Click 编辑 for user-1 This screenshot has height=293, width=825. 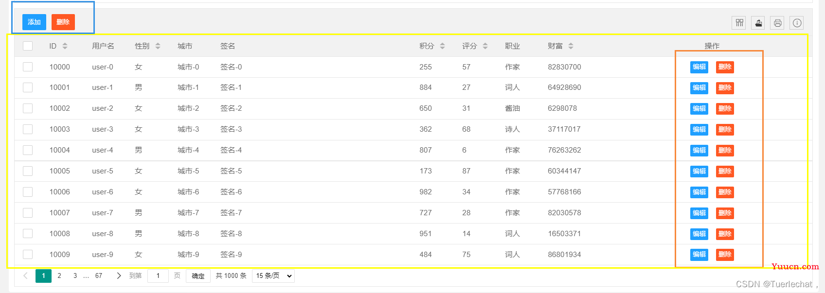(699, 88)
